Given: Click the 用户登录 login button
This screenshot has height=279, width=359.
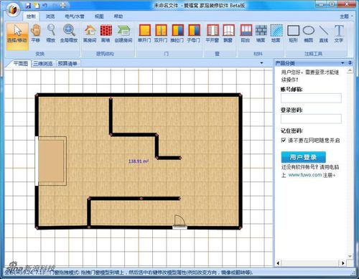Looking at the screenshot, I should 303,157.
